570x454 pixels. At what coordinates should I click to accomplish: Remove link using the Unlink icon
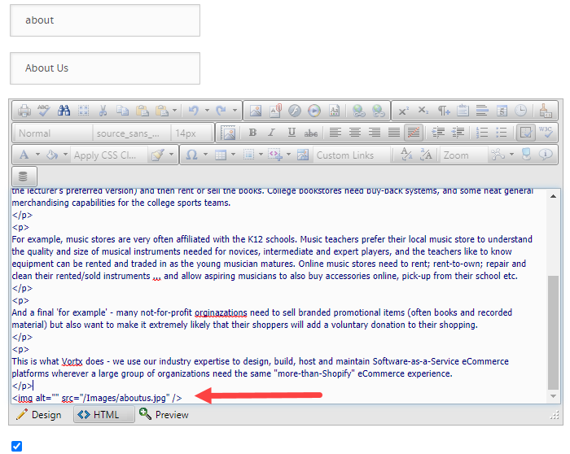379,111
